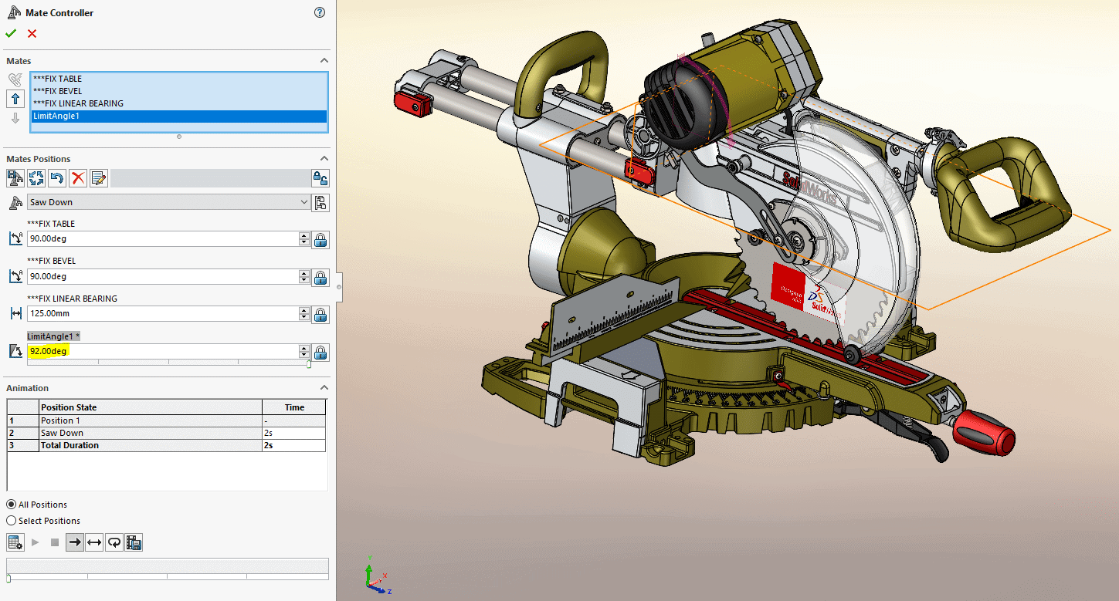Select Total Duration row
1119x601 pixels.
click(166, 445)
